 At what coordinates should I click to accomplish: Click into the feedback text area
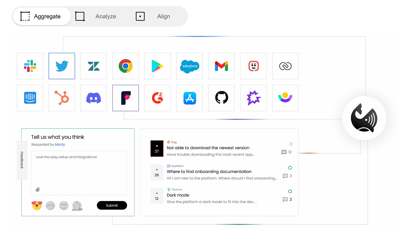click(79, 173)
